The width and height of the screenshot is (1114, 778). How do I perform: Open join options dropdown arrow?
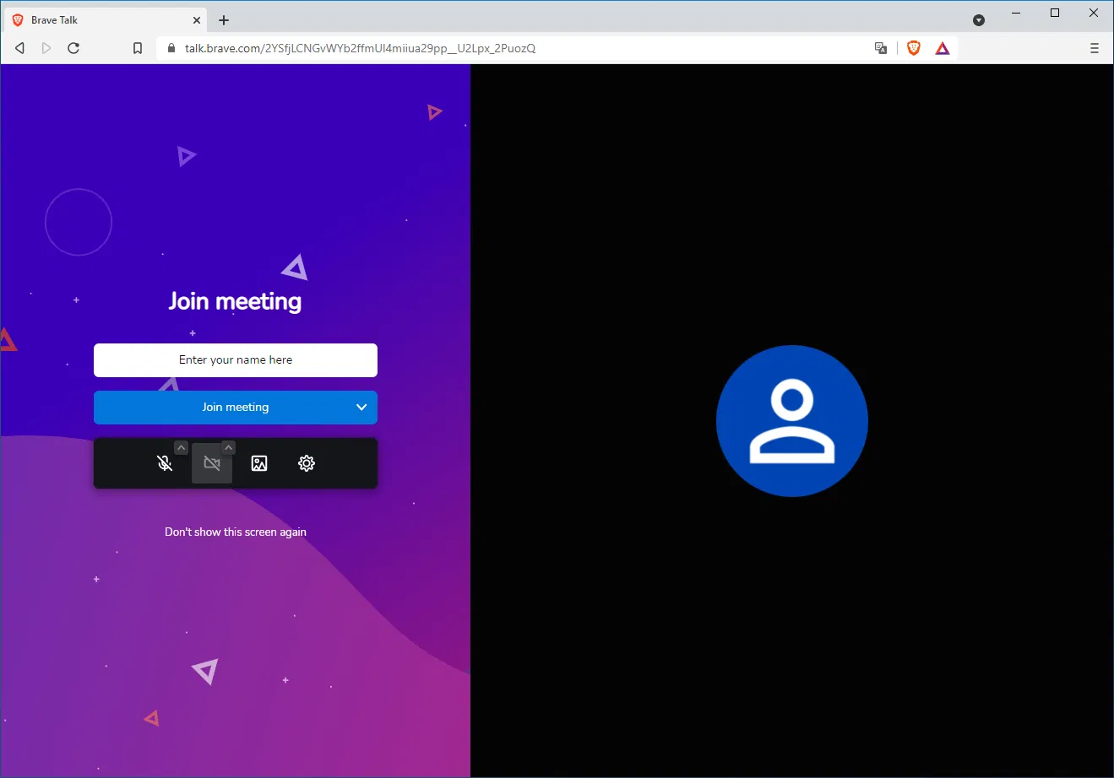361,408
